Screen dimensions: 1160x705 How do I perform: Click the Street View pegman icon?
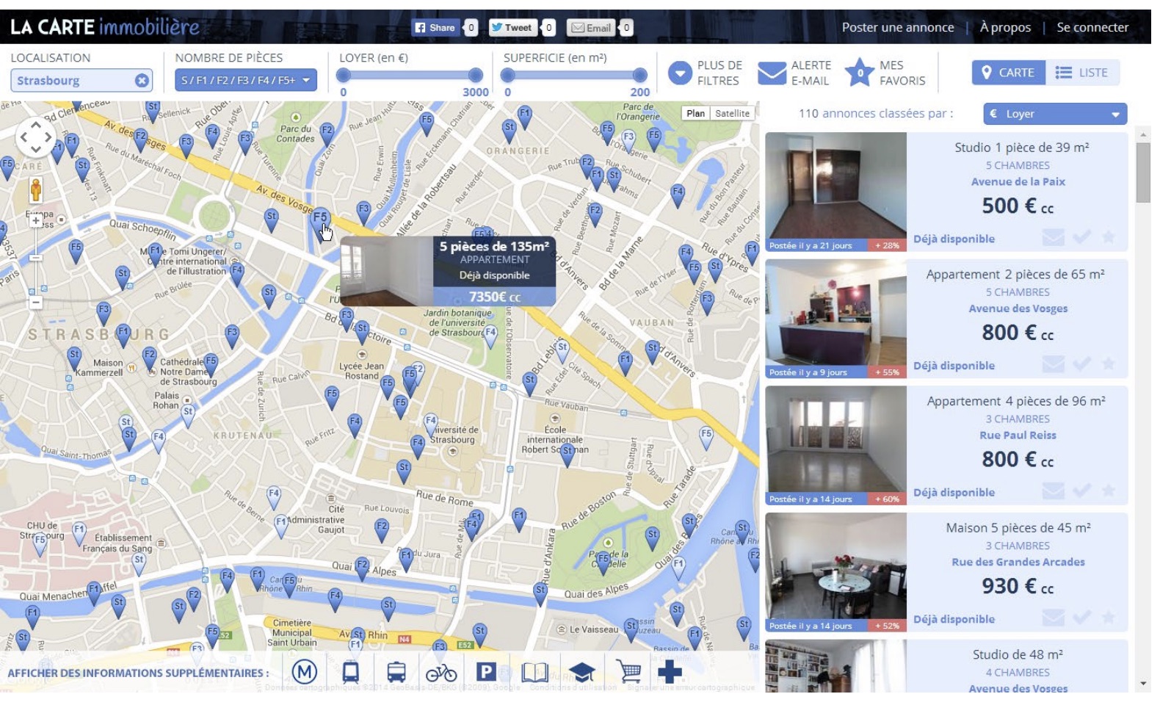pos(36,189)
